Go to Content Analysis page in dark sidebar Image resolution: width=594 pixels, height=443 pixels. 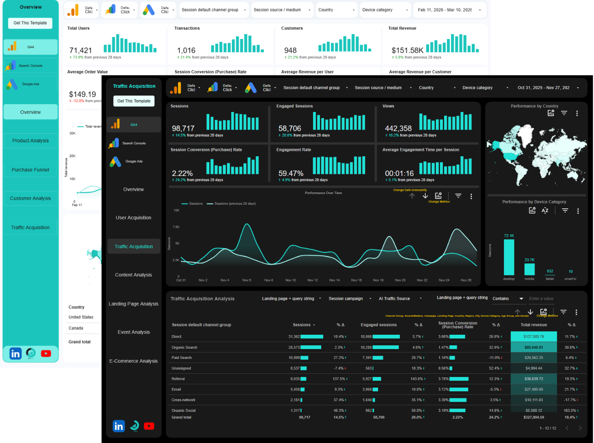point(134,275)
